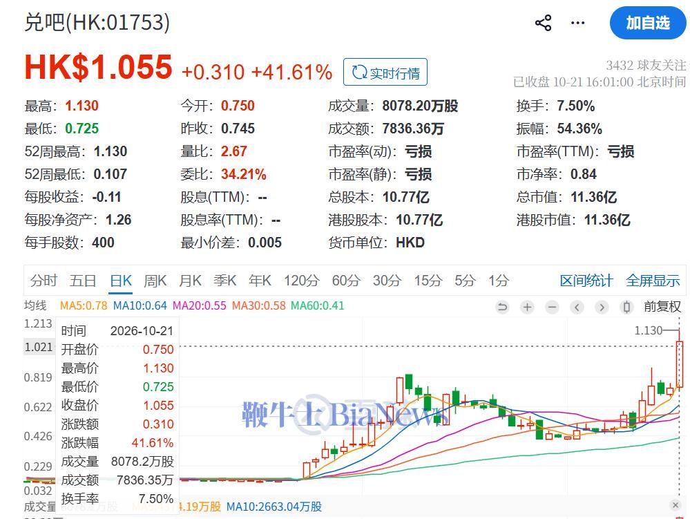690x519 pixels.
Task: Click the 量比 2.67 value
Action: point(233,151)
